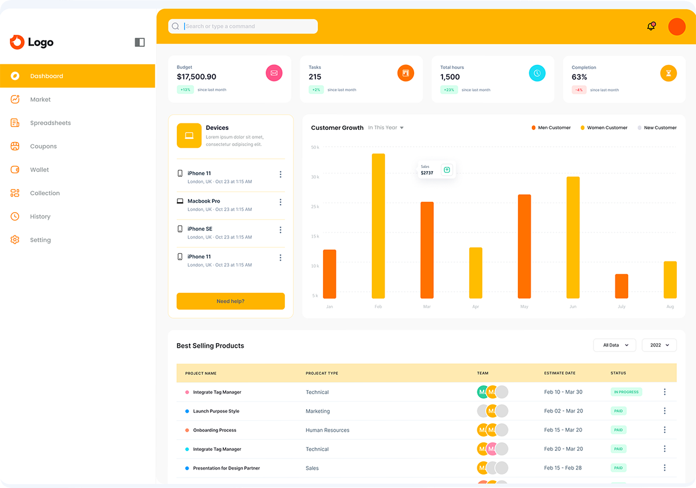
Task: Click the notification bell icon
Action: click(651, 26)
